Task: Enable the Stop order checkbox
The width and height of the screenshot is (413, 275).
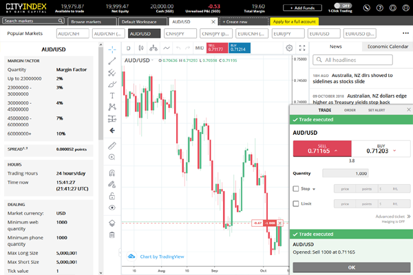Action: coord(296,188)
